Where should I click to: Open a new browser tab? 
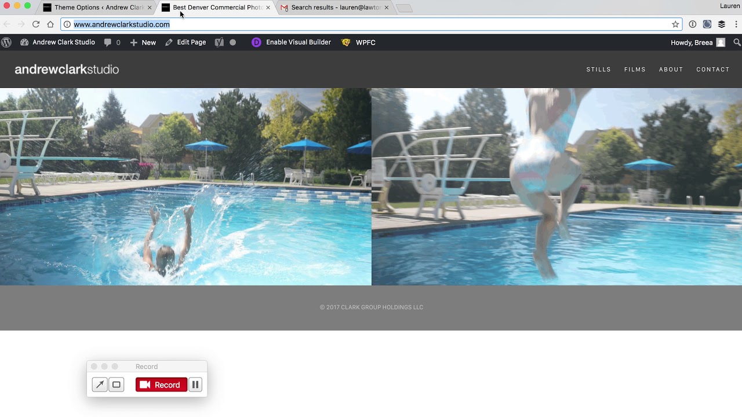tap(404, 8)
